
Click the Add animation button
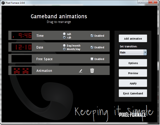(x=133, y=39)
